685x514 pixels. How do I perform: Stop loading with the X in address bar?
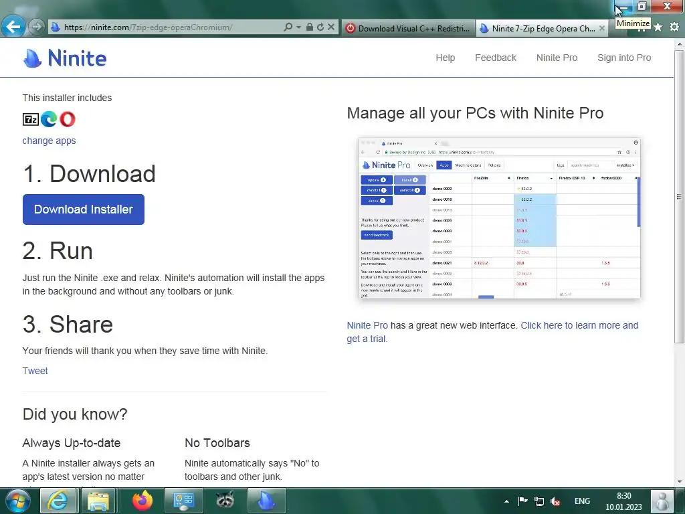pyautogui.click(x=331, y=27)
